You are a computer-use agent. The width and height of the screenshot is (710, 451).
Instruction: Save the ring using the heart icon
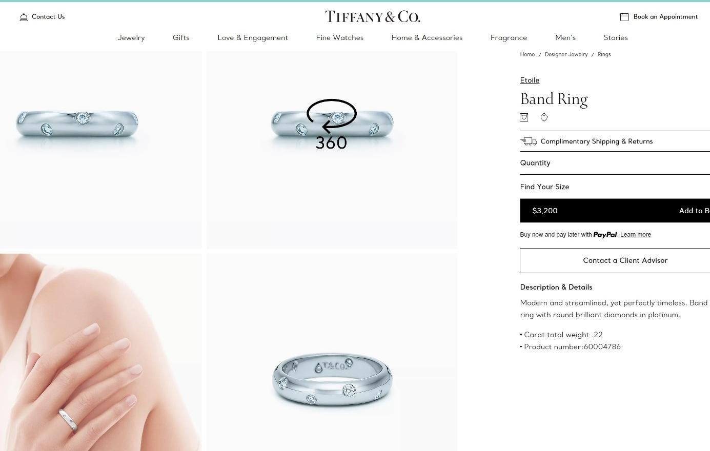coord(544,117)
